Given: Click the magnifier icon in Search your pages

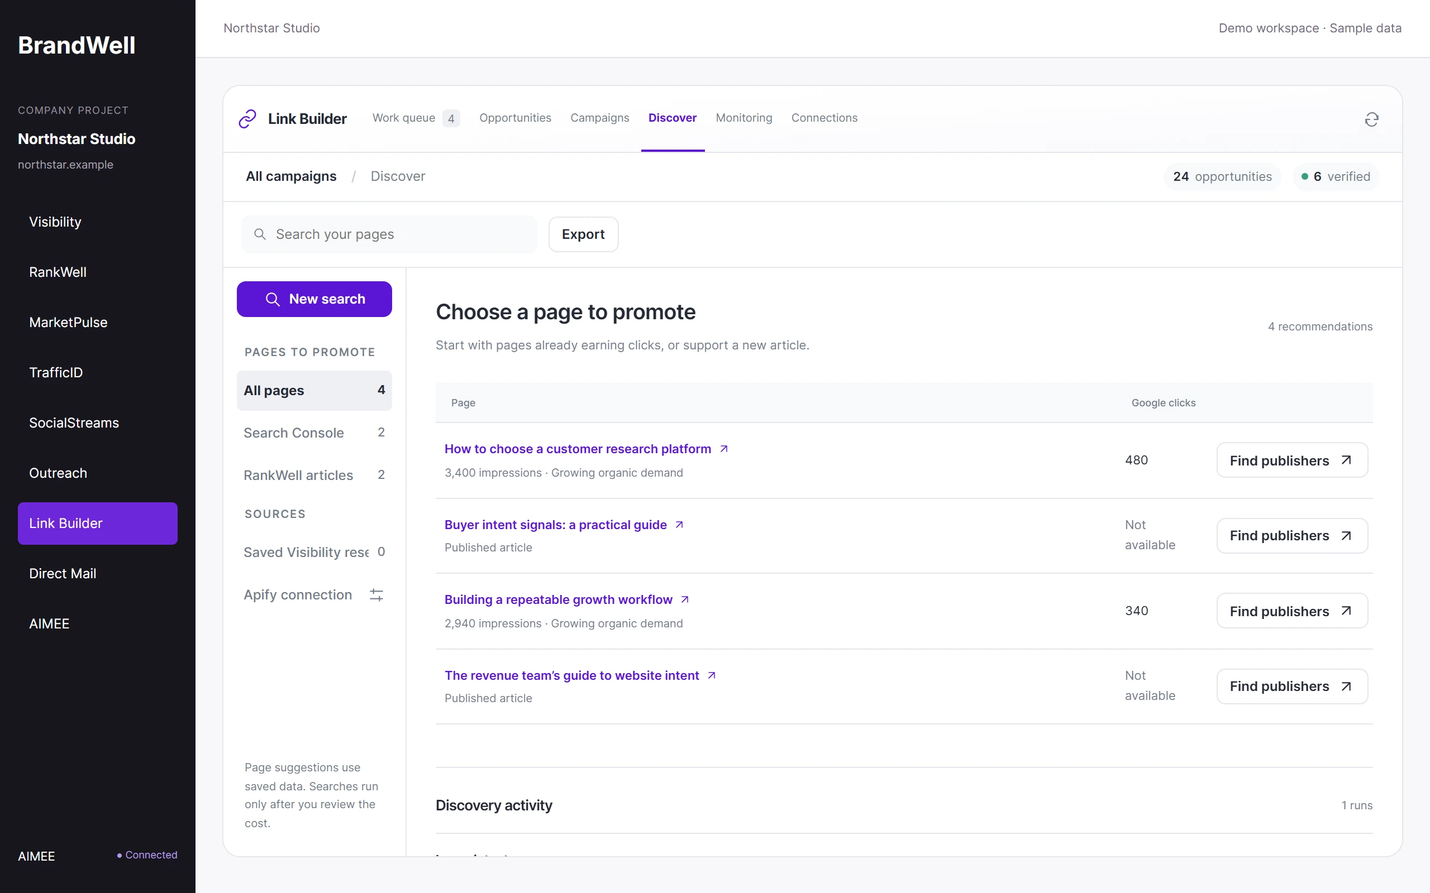Looking at the screenshot, I should click(x=259, y=234).
